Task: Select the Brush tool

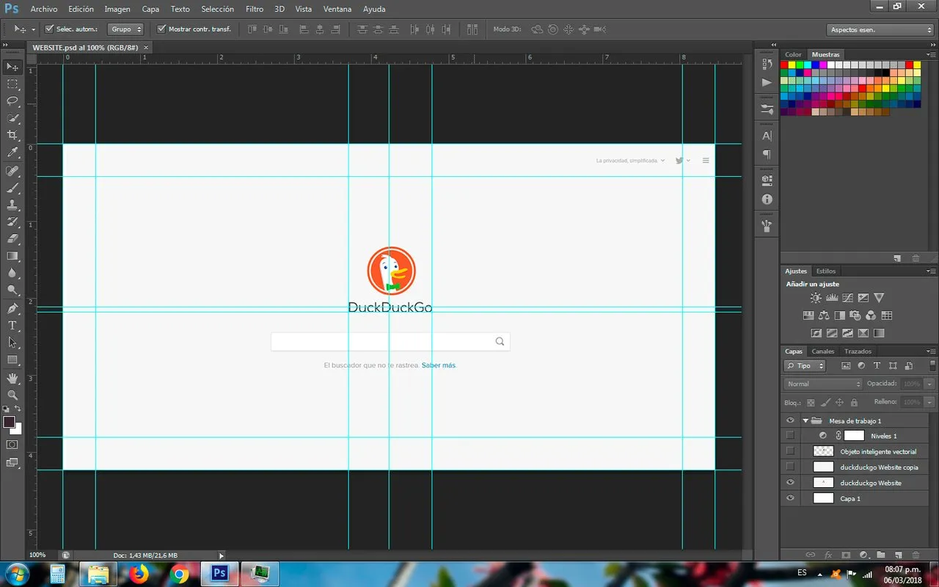Action: (12, 188)
